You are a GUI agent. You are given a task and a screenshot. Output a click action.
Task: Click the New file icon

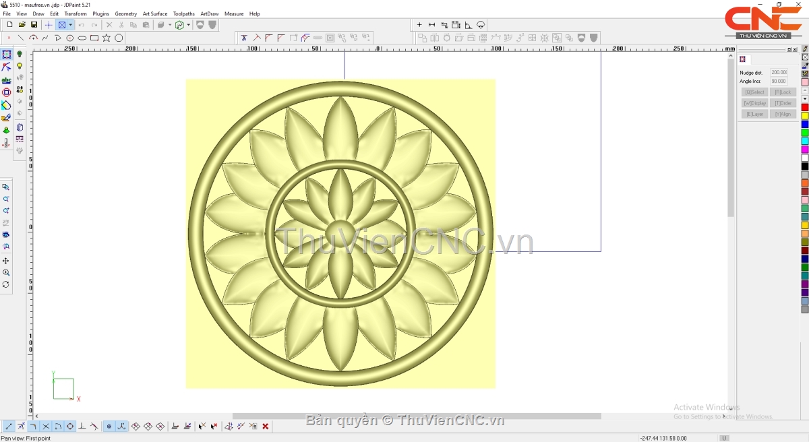pyautogui.click(x=9, y=25)
